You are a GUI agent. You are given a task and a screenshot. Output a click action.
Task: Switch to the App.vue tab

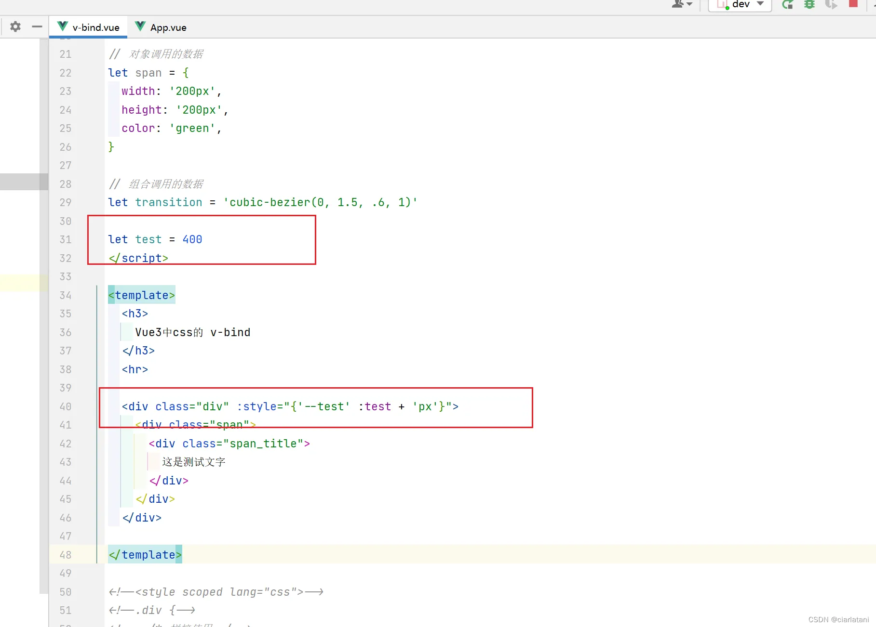168,27
